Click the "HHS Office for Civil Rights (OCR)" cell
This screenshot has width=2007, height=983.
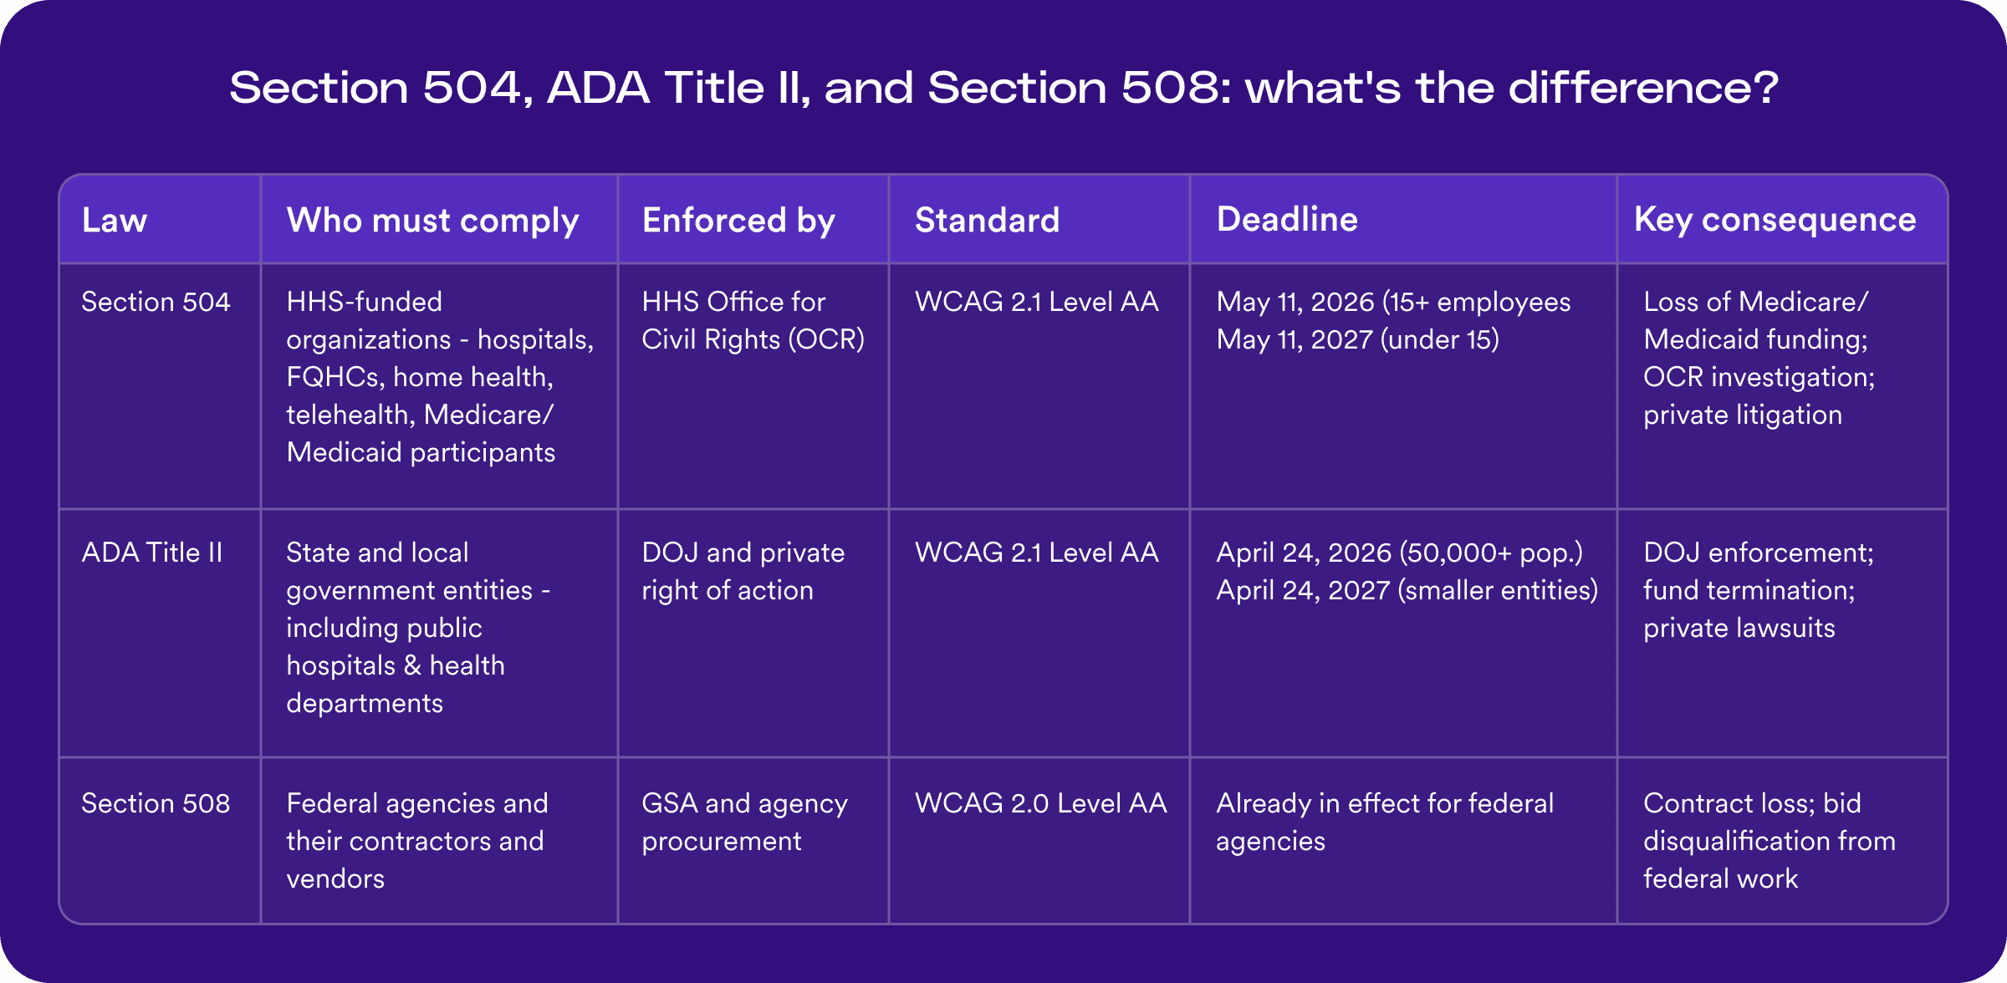tap(753, 321)
